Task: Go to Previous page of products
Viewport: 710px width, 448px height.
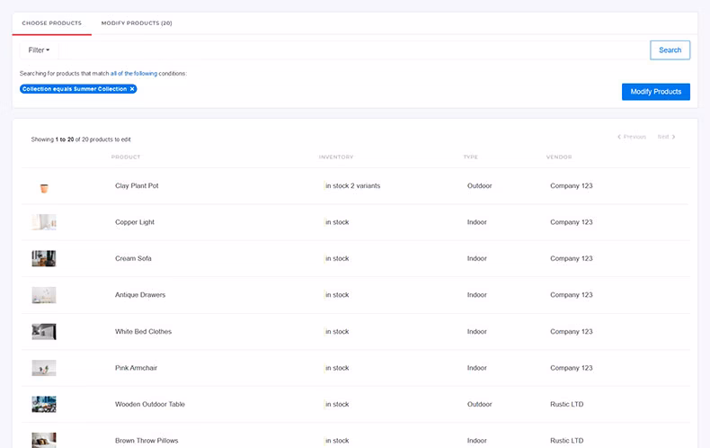Action: [632, 137]
